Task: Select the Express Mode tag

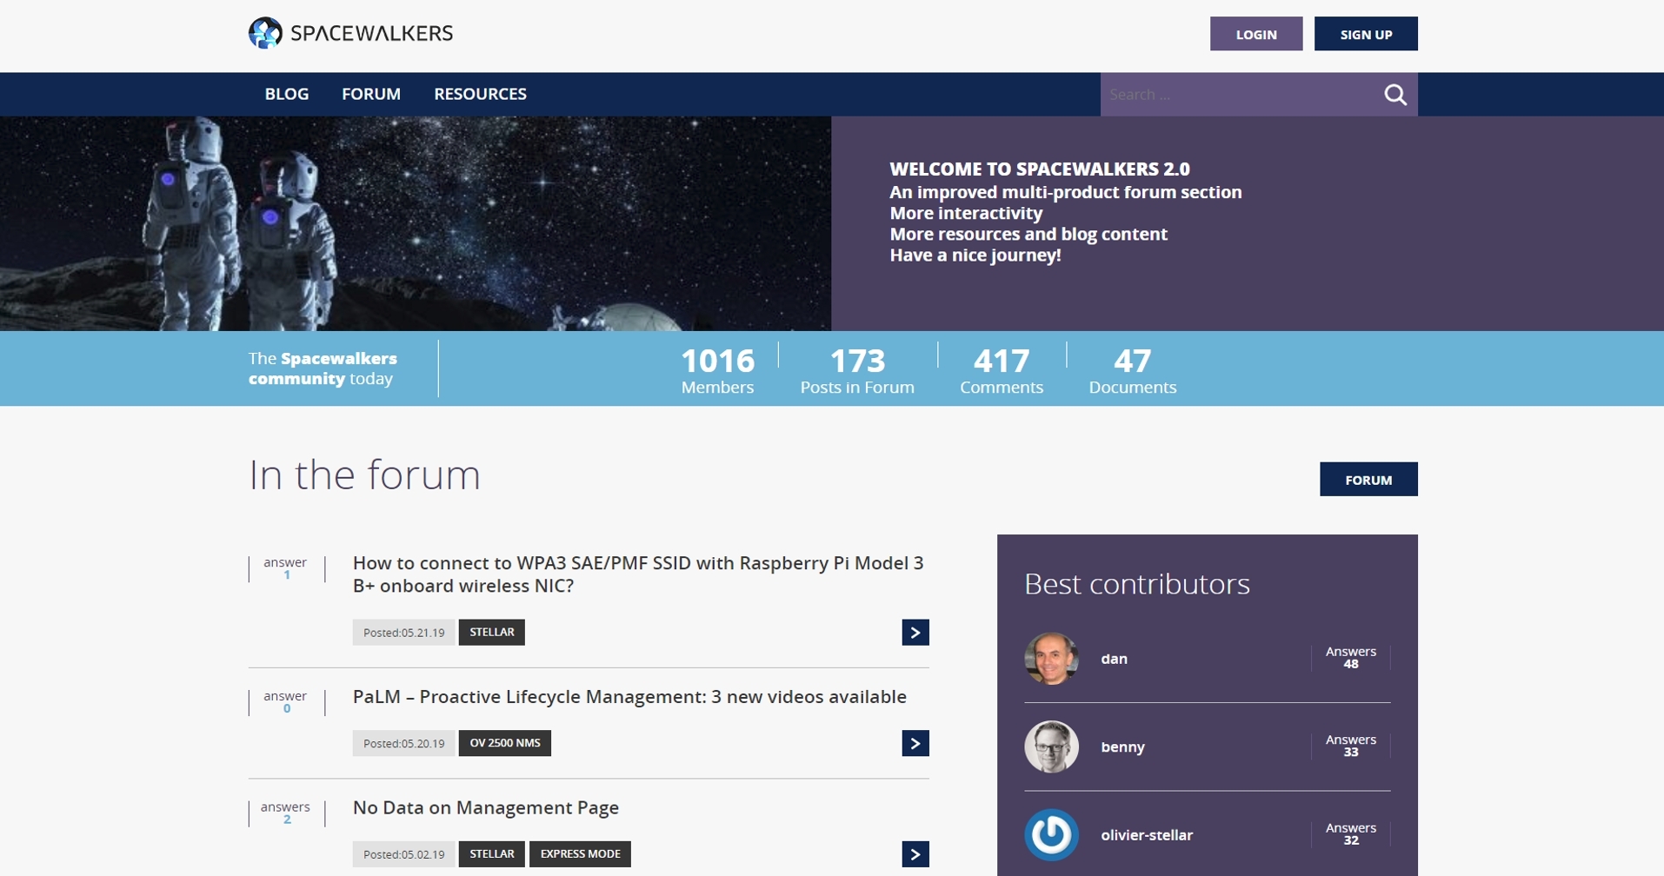Action: click(x=580, y=854)
